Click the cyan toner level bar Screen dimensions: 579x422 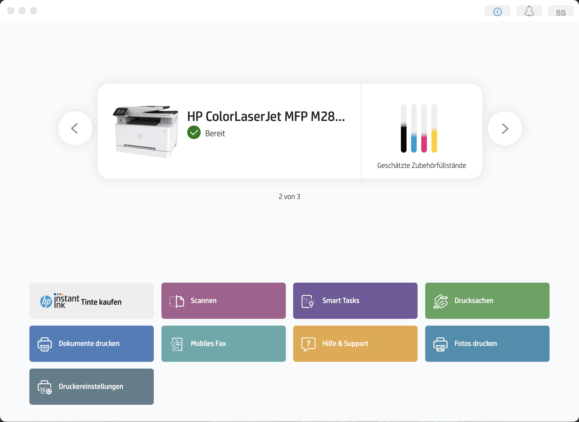click(x=414, y=128)
